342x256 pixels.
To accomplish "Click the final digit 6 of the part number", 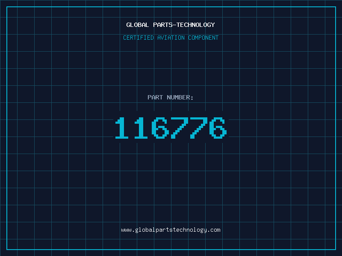I will coord(218,128).
